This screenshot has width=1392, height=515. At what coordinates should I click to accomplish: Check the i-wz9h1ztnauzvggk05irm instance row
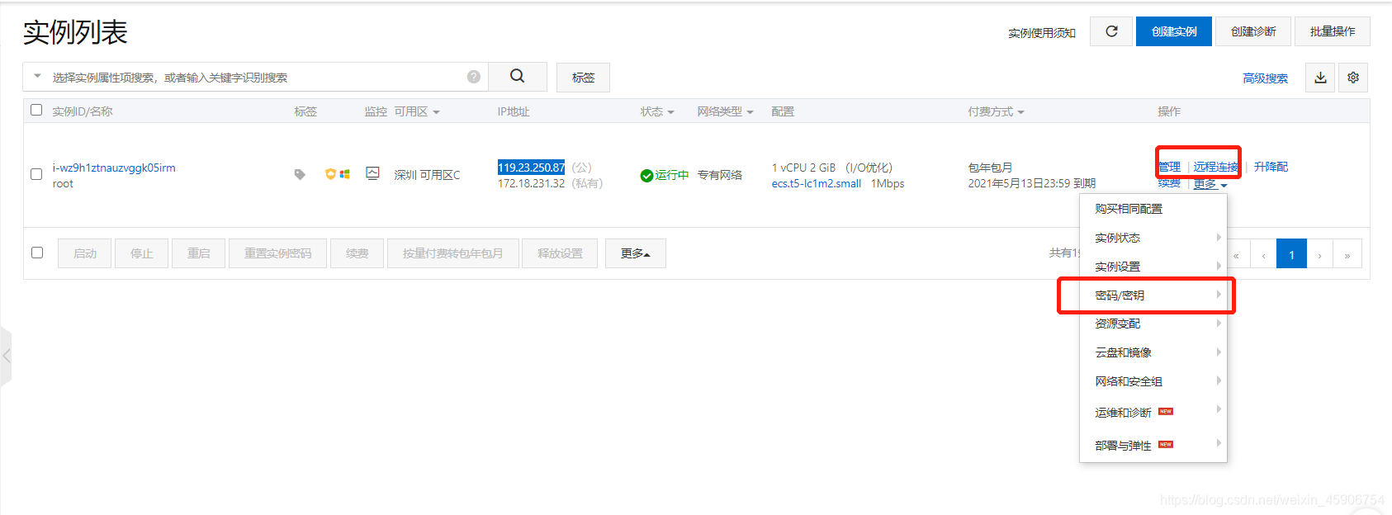pos(36,174)
